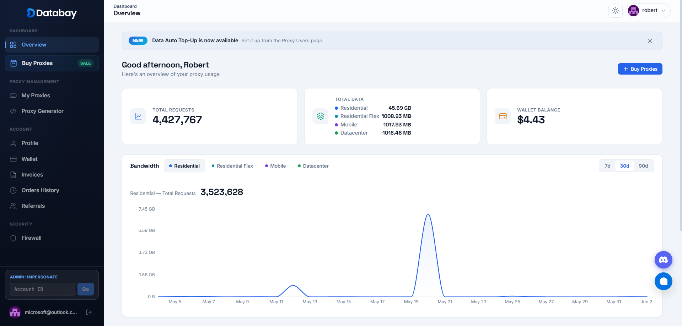Open the Discord chat bubble icon
The width and height of the screenshot is (682, 326).
(663, 260)
